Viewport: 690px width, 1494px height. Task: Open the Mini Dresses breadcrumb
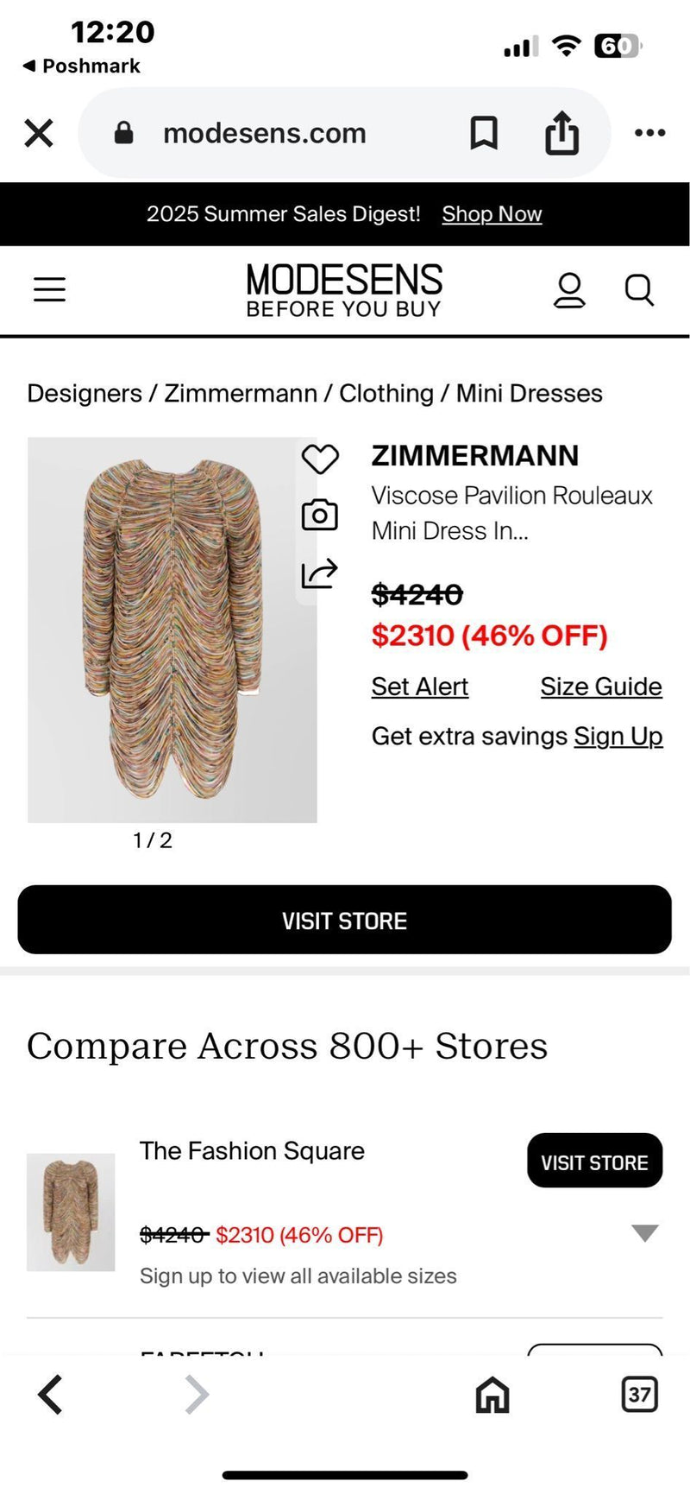pos(529,394)
